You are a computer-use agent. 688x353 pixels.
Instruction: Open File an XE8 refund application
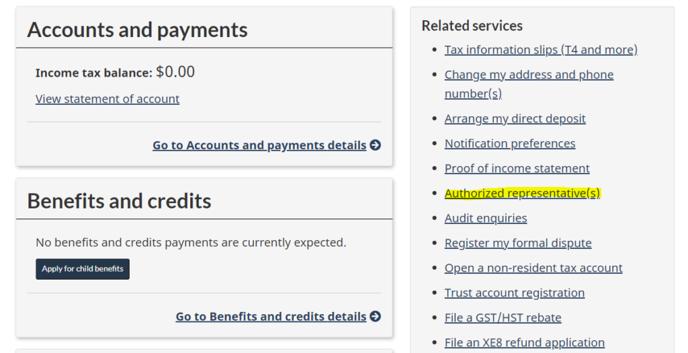525,342
